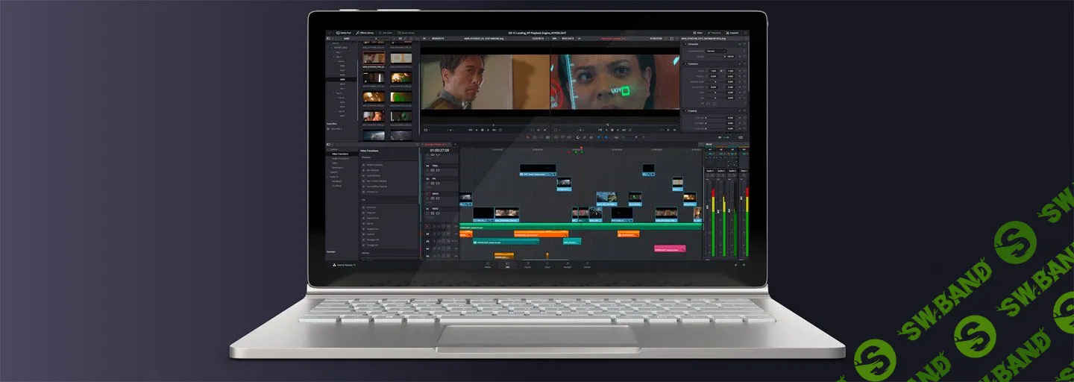Jump to the first frame in timeline viewer
Image resolution: width=1074 pixels, height=382 pixels.
pyautogui.click(x=602, y=130)
